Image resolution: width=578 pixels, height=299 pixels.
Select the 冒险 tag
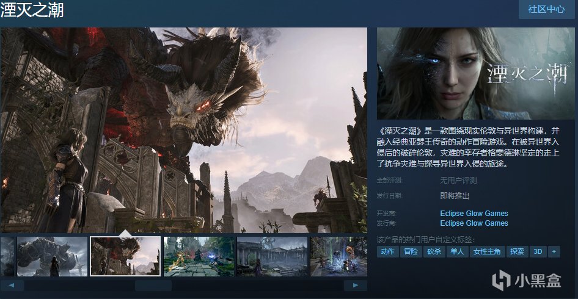pyautogui.click(x=411, y=252)
